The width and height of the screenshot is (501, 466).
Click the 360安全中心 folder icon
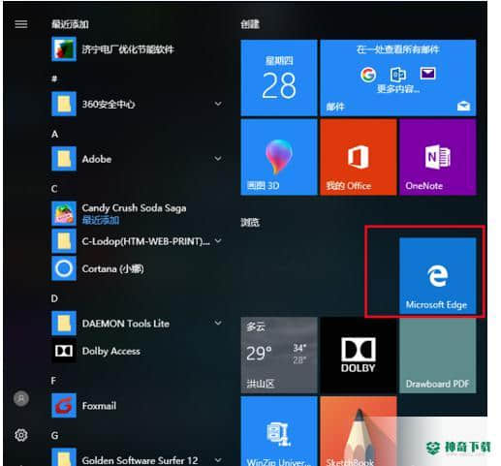(64, 104)
